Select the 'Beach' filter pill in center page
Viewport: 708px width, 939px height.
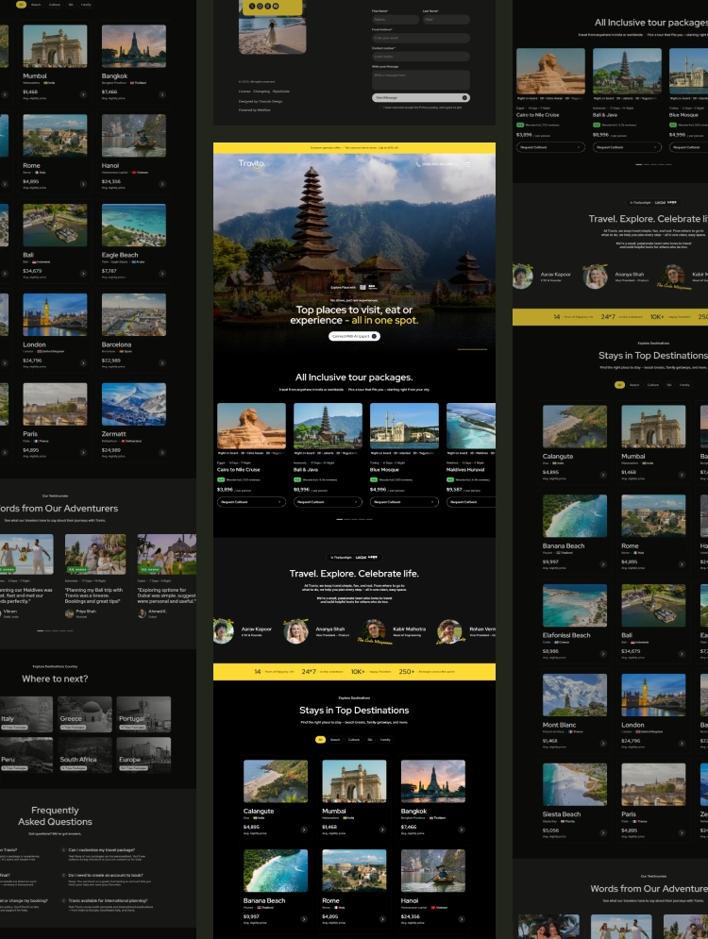click(335, 740)
